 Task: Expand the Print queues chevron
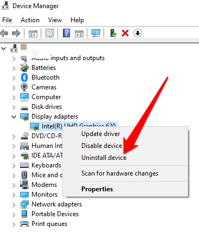[x=14, y=224]
